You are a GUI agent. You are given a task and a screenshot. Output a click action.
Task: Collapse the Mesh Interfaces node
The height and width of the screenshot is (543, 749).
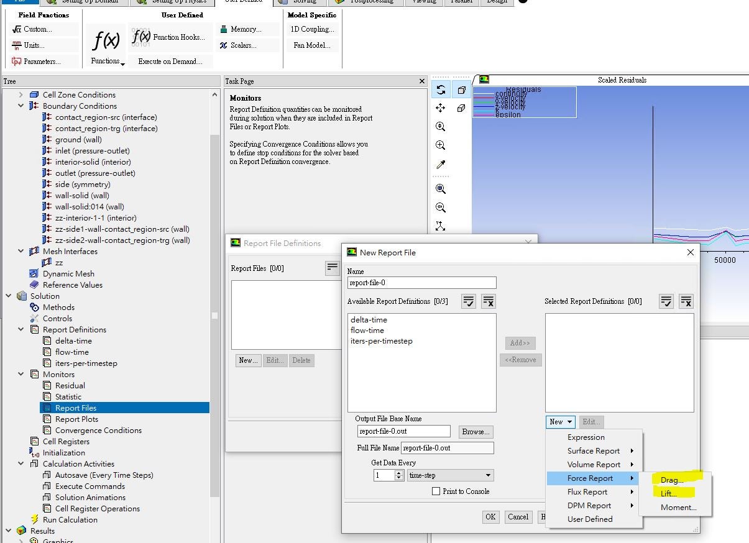pyautogui.click(x=21, y=252)
